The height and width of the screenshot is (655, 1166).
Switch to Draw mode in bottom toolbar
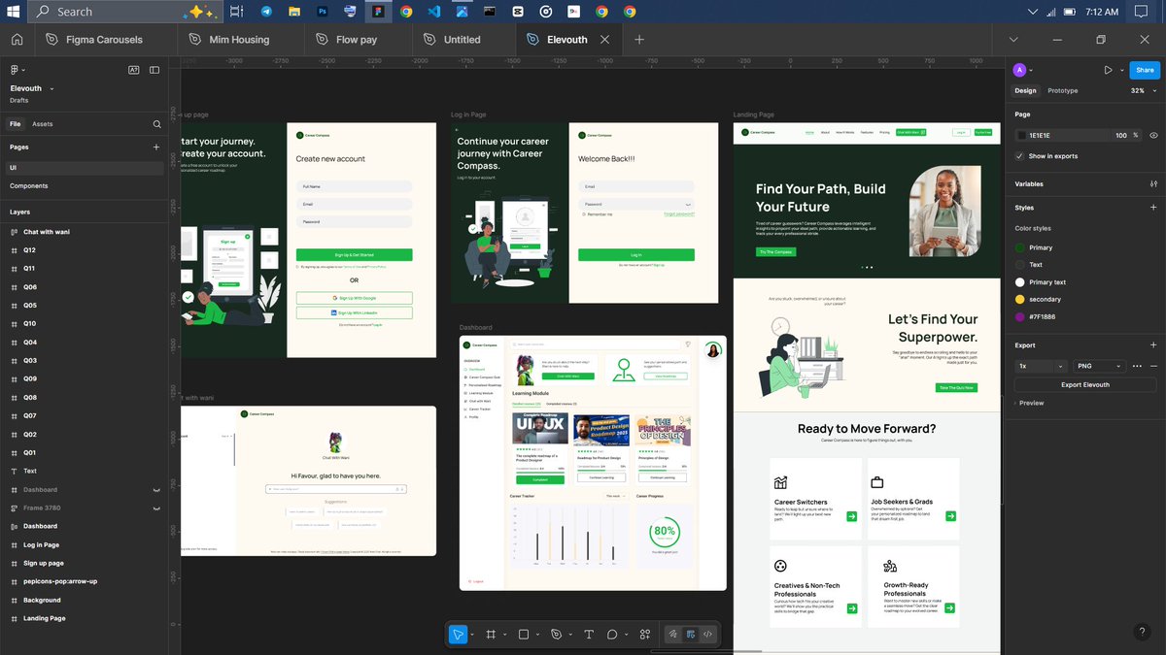pos(672,634)
